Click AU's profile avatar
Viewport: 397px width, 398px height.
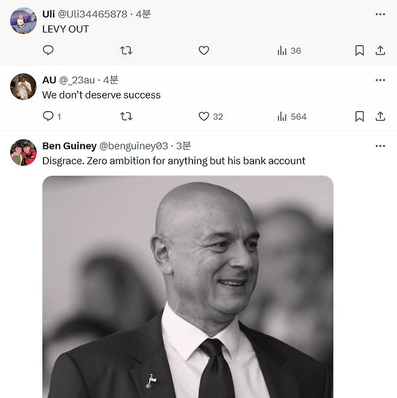click(24, 86)
